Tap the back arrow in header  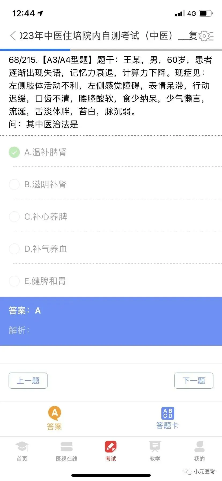coord(13,36)
